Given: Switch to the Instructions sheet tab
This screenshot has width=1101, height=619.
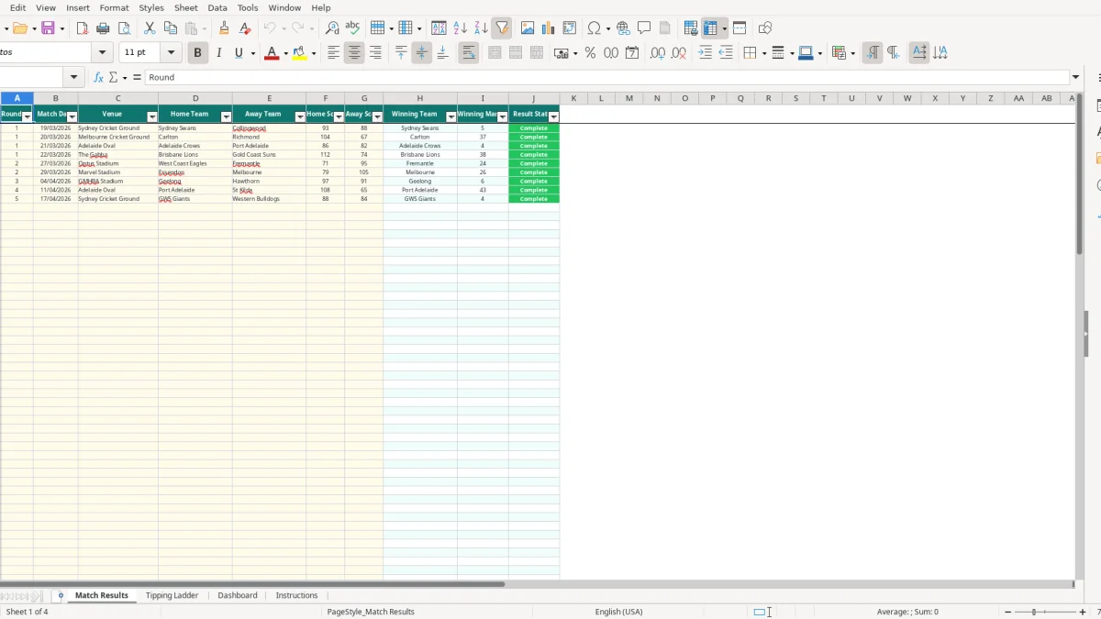Looking at the screenshot, I should click(x=296, y=595).
